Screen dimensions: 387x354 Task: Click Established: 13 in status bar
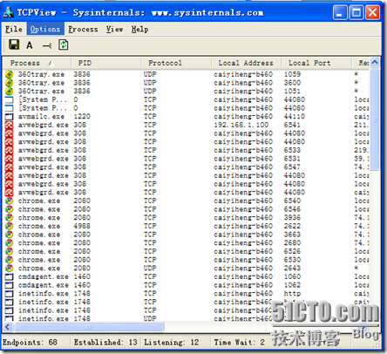click(x=105, y=343)
